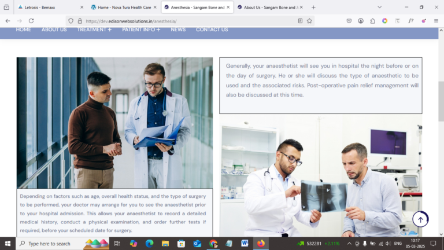Open Firefox application hamburger menu

point(436,21)
